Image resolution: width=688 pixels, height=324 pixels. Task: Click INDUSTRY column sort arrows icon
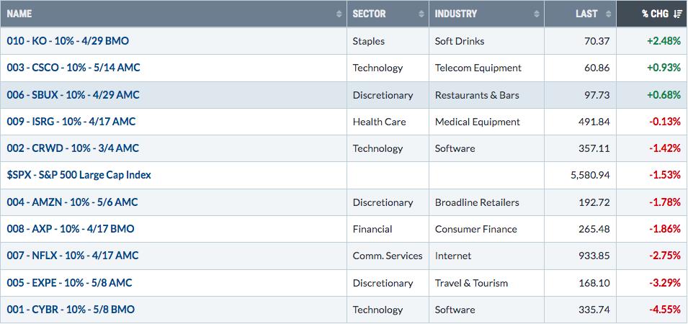tap(536, 14)
